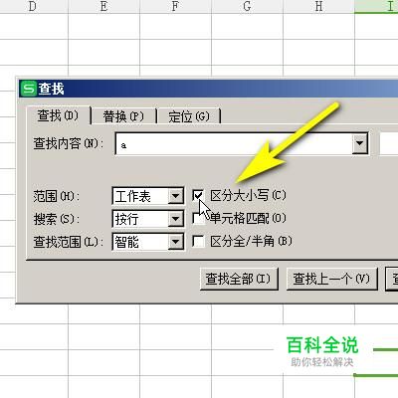398x398 pixels.
Task: Switch to the 替换(P) tab
Action: (123, 116)
